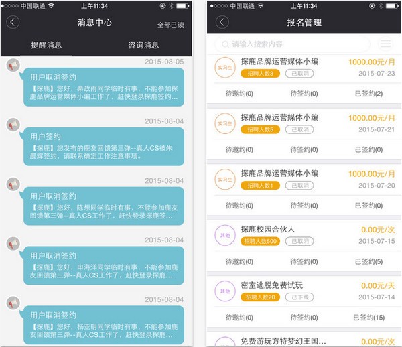Viewport: 402px width, 347px height.
Task: Mark all messages read with 全部已读
Action: click(171, 25)
